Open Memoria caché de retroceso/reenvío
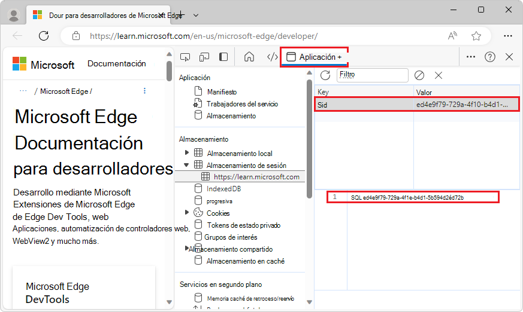The image size is (523, 312). (x=250, y=299)
